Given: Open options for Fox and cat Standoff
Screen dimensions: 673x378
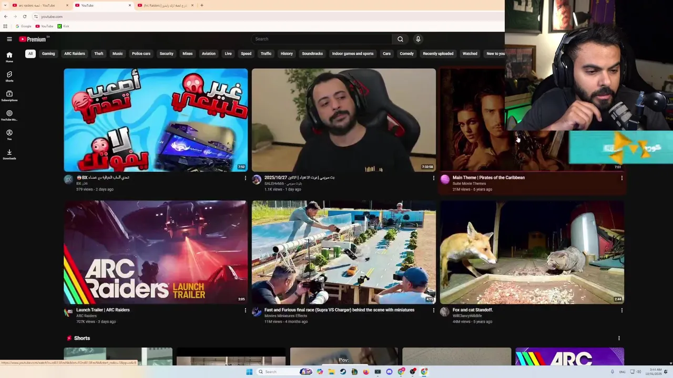Looking at the screenshot, I should pyautogui.click(x=621, y=310).
